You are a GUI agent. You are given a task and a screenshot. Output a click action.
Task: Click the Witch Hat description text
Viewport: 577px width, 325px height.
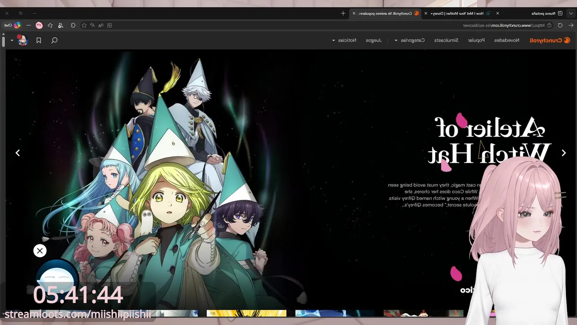[x=435, y=195]
